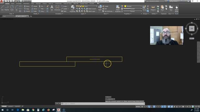Expand the Block panel
This screenshot has width=200, height=112.
(x=106, y=14)
